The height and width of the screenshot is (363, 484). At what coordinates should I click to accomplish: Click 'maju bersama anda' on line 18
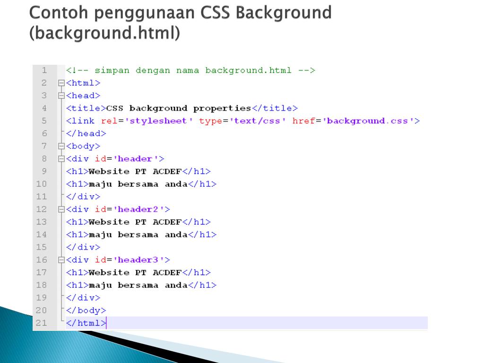click(x=138, y=286)
